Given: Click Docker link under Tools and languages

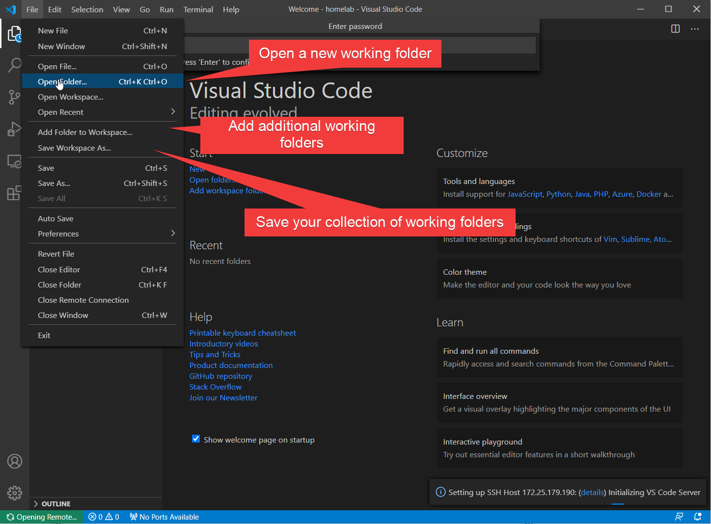Looking at the screenshot, I should click(649, 194).
